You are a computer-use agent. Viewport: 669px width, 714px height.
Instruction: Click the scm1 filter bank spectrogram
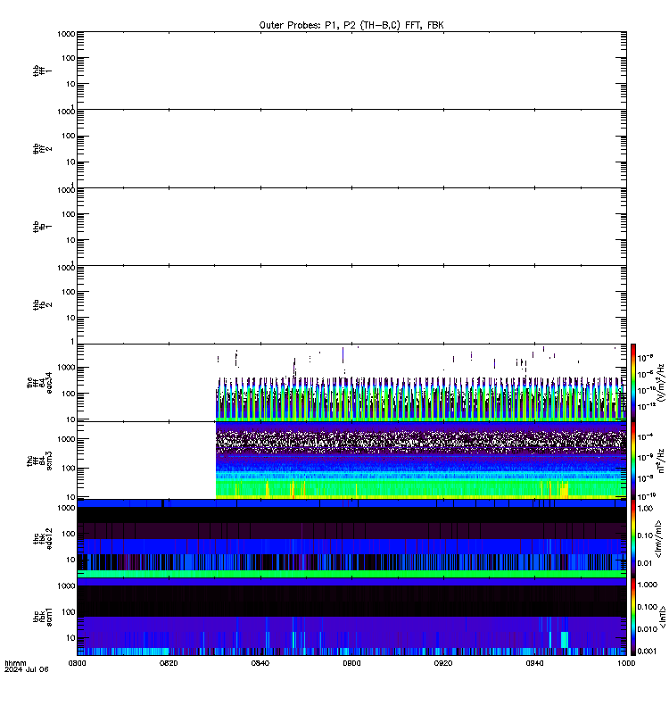[x=351, y=617]
